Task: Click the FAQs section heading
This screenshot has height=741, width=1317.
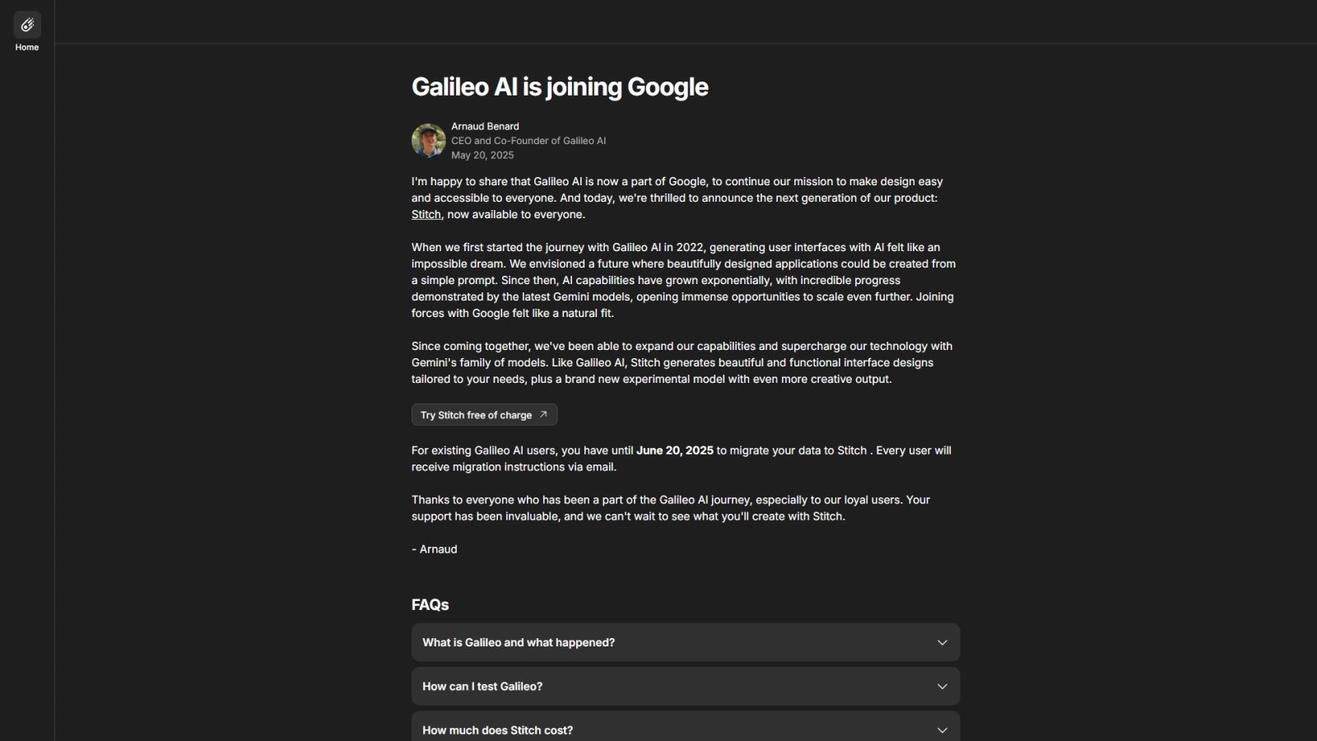Action: (430, 604)
